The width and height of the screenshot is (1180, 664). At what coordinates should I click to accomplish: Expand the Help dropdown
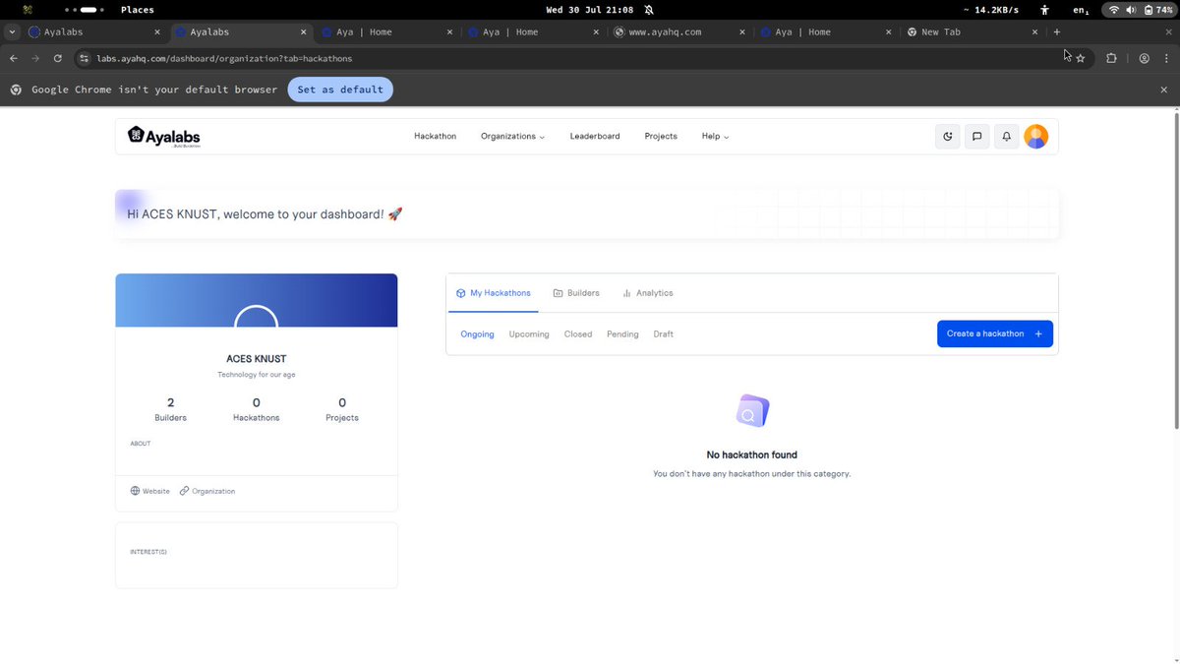click(x=715, y=137)
